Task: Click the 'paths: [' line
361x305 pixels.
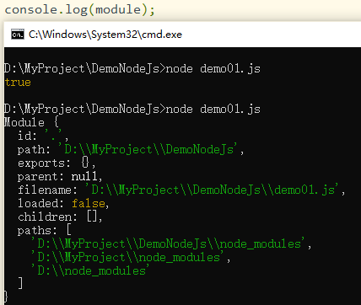Action: coord(45,230)
